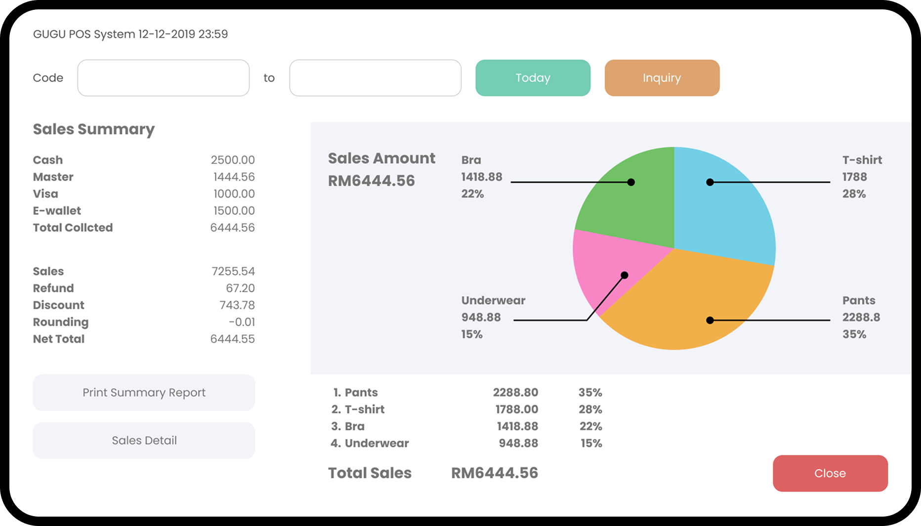Click the second Code range field after 'to'

375,78
